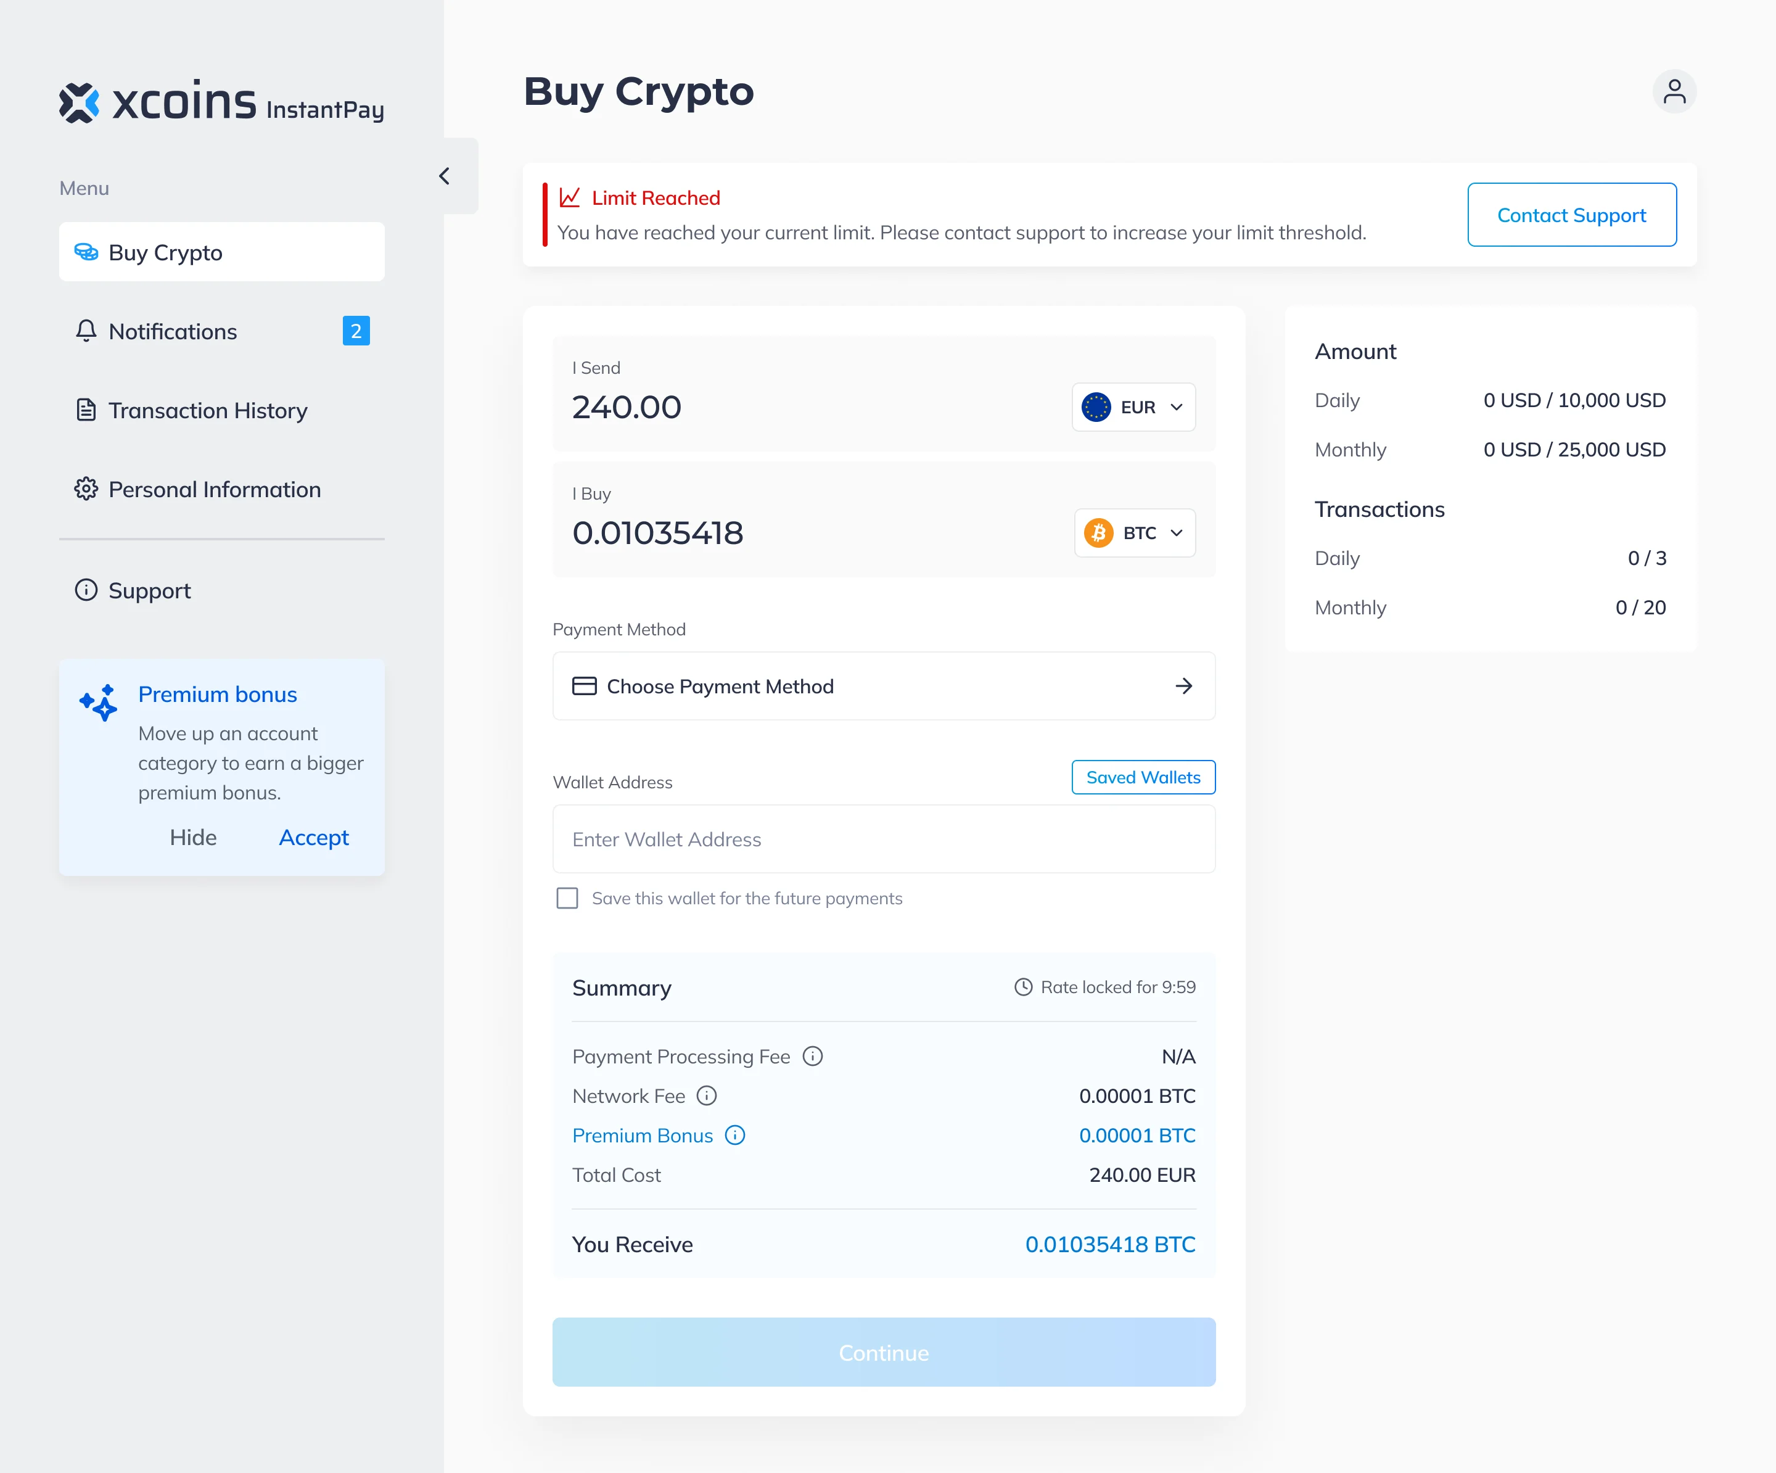This screenshot has width=1776, height=1473.
Task: Click the I Send amount 240.00
Action: (627, 407)
